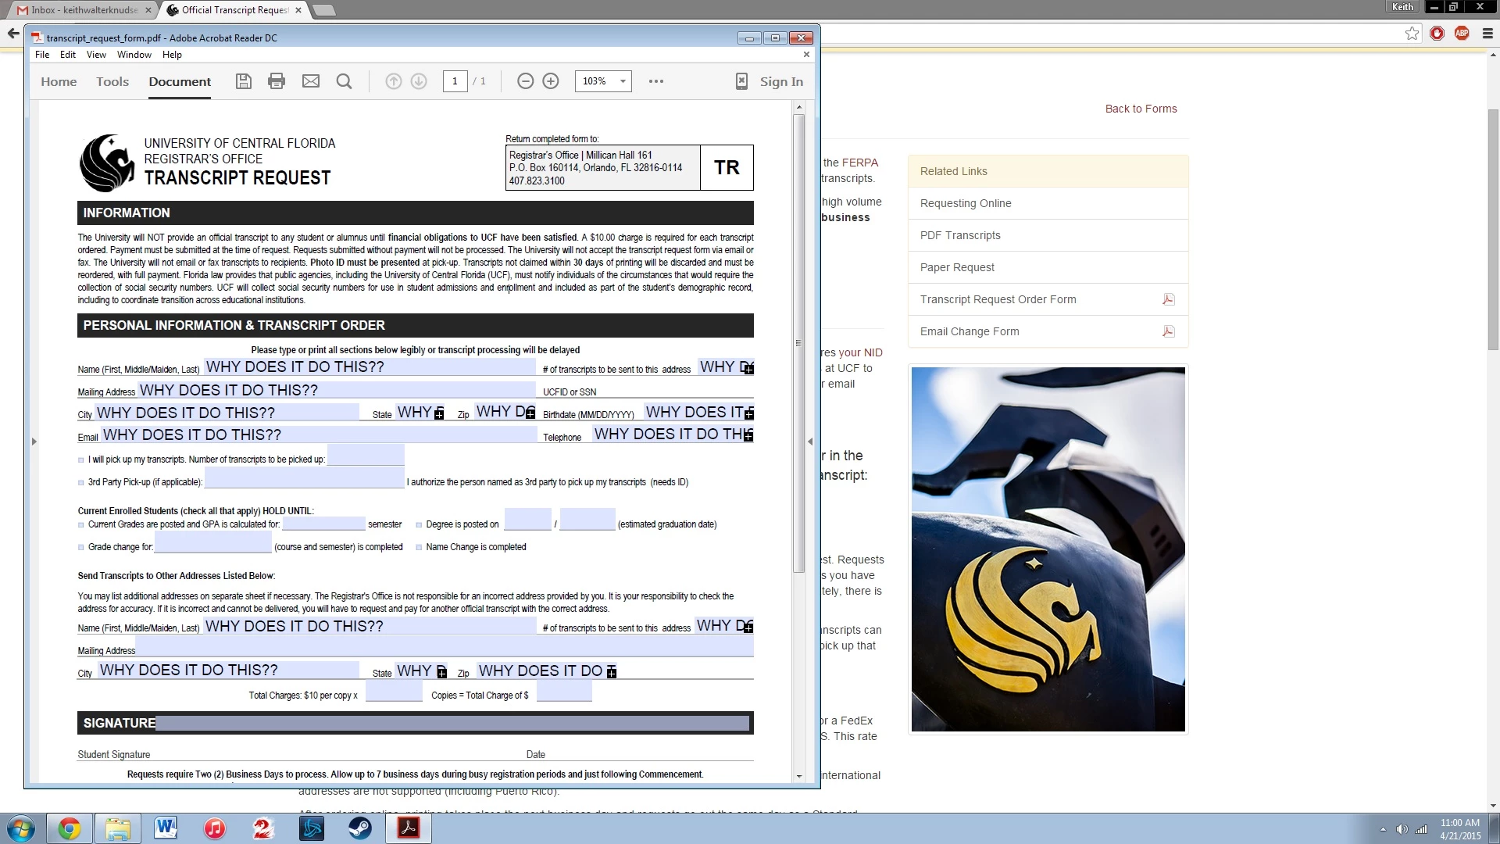Go to the next page with the down arrow

(x=419, y=81)
